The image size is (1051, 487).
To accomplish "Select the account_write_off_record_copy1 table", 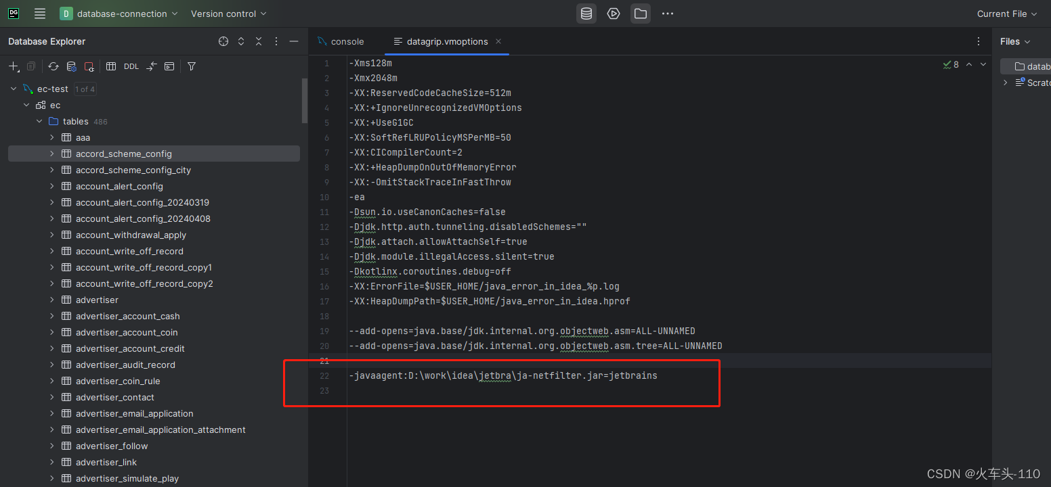I will coord(144,267).
